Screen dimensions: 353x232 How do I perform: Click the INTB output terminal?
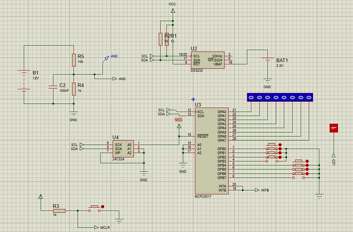(258, 190)
